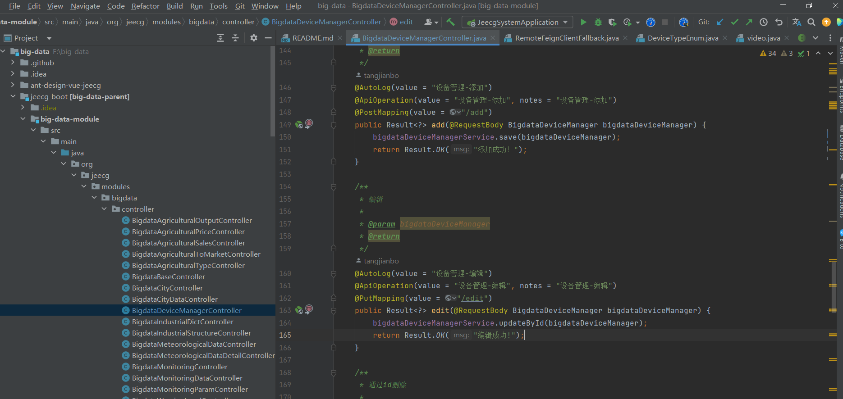Fold the @AutoLog annotation block at line 146

(334, 87)
